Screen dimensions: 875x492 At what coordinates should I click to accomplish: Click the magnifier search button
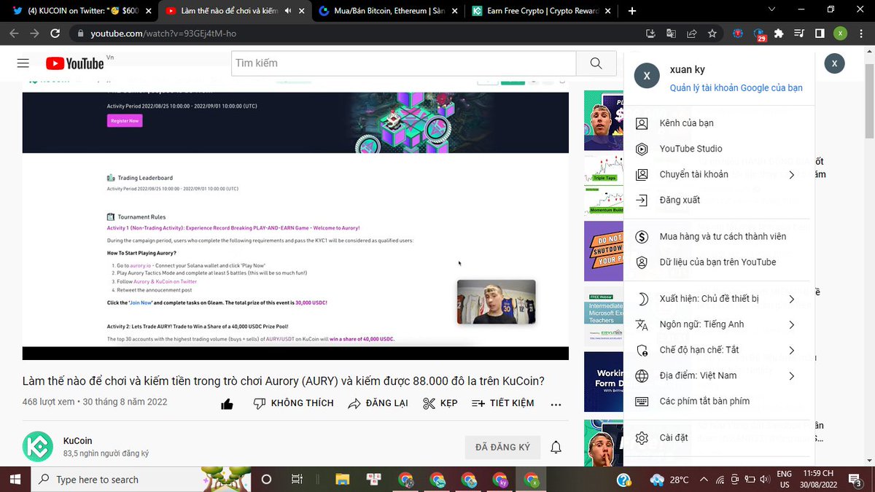coord(596,63)
